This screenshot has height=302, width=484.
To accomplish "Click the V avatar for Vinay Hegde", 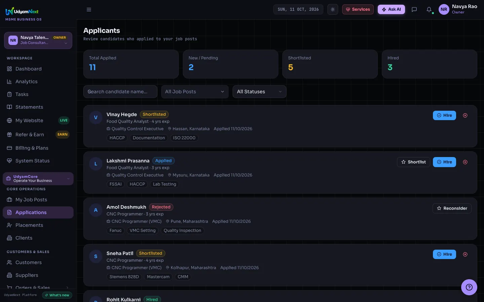I will coord(96,117).
